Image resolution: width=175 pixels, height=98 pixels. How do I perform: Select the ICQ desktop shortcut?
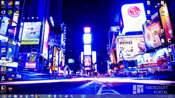click(10, 13)
